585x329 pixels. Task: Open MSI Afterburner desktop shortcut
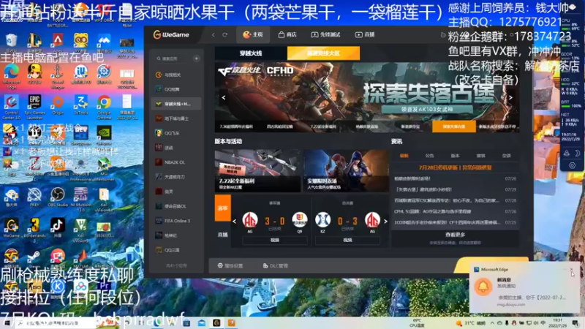click(104, 169)
